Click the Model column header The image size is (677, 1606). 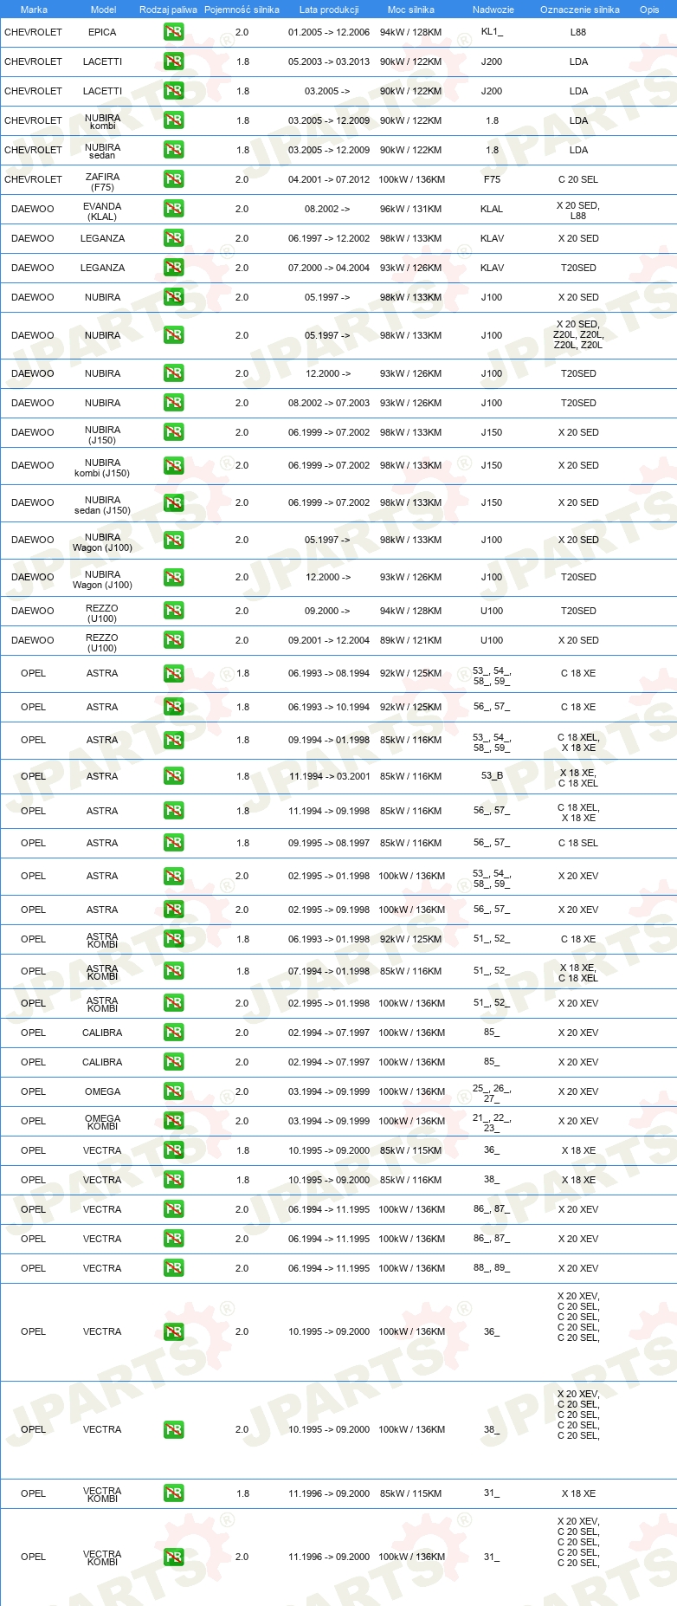[103, 10]
